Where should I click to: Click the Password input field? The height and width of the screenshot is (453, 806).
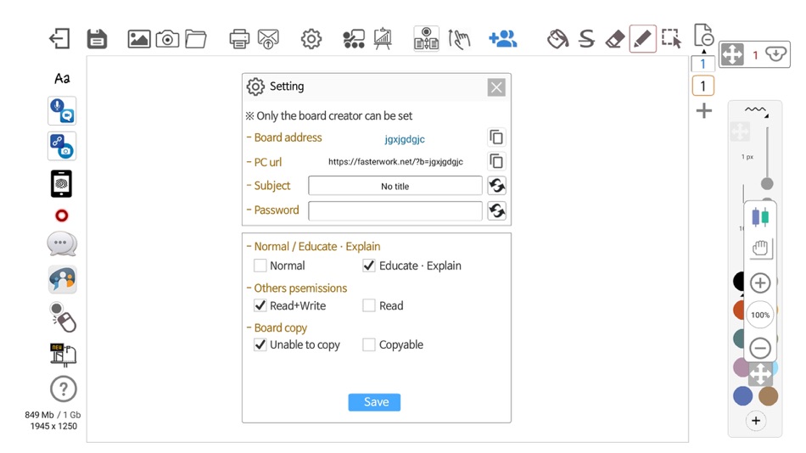pos(395,211)
